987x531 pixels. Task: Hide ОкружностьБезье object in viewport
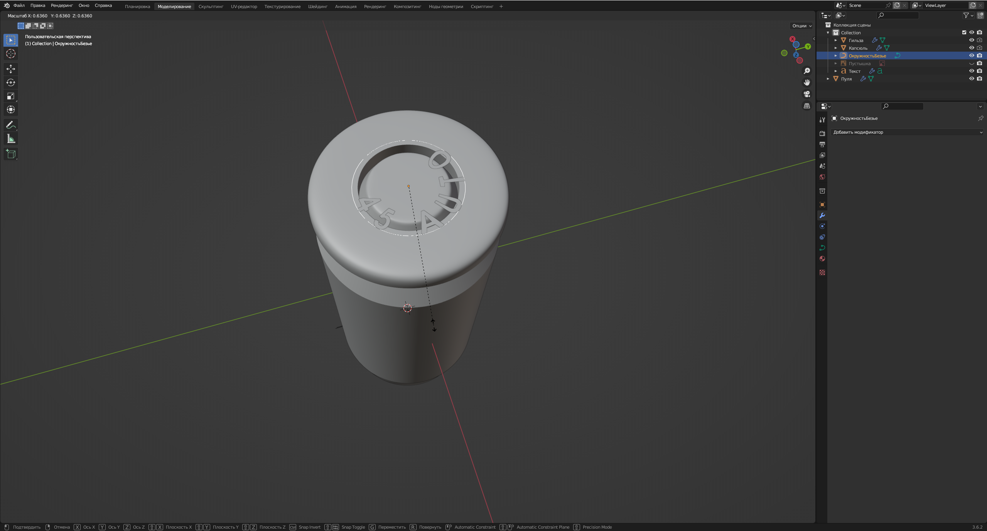(972, 55)
